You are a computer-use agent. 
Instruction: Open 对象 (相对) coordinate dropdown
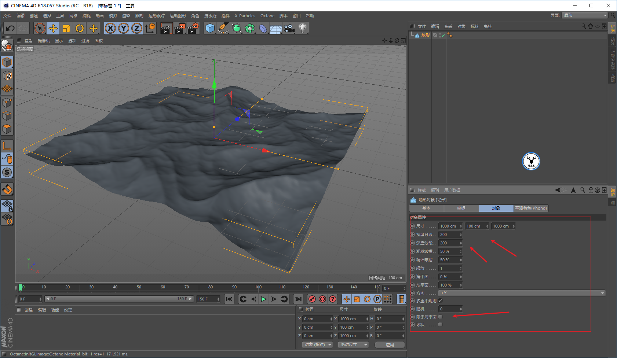point(318,344)
